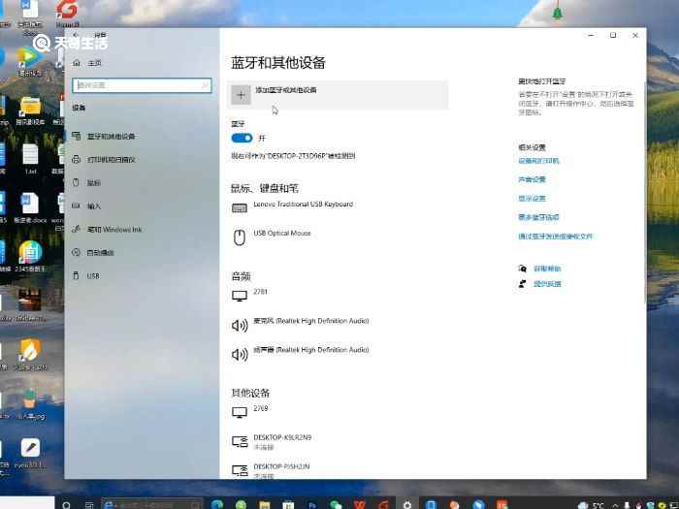Screen dimensions: 679x509
Task: Click the feedback icon beside 提供反馈
Action: point(523,284)
